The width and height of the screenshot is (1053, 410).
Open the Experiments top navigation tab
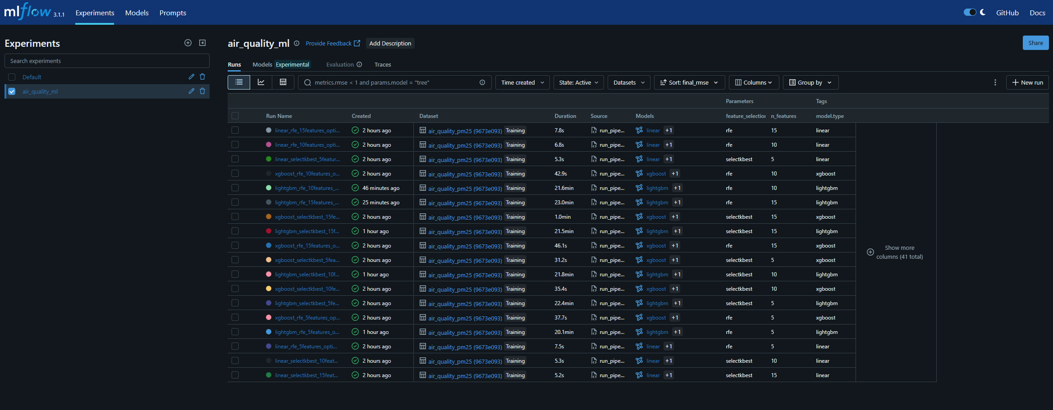(95, 13)
